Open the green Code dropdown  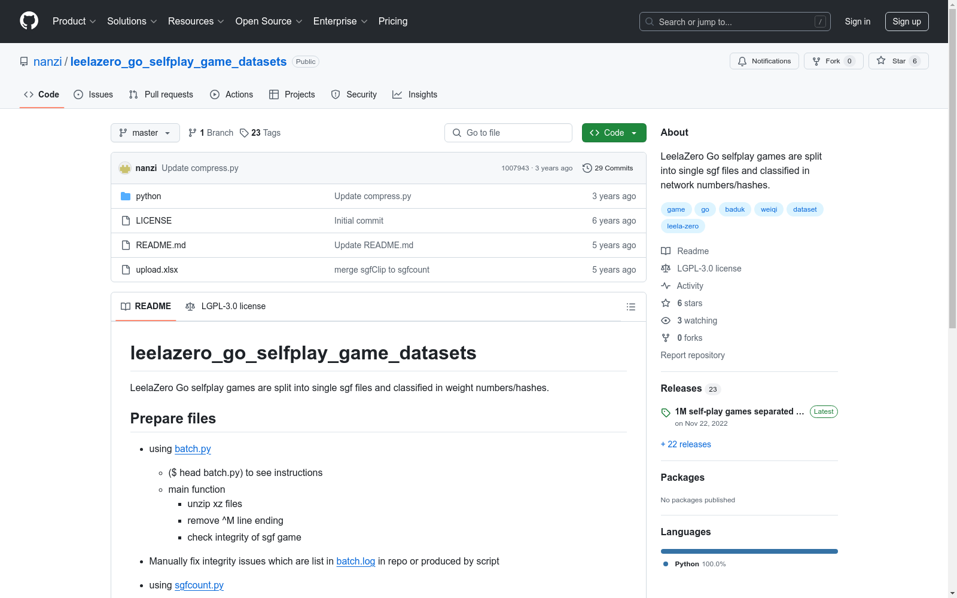point(614,133)
